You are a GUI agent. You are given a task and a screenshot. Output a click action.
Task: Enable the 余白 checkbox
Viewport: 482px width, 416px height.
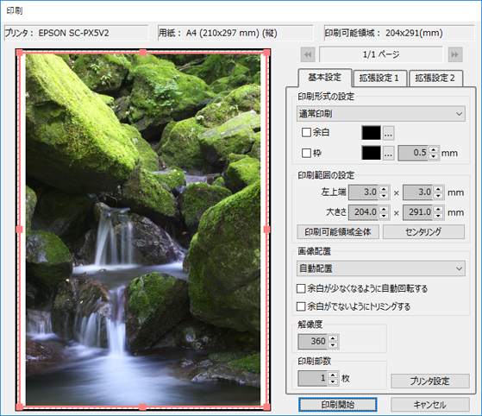306,133
